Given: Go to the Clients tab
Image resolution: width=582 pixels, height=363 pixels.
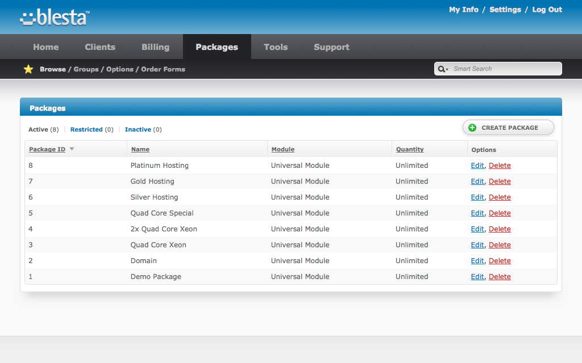Looking at the screenshot, I should [100, 47].
